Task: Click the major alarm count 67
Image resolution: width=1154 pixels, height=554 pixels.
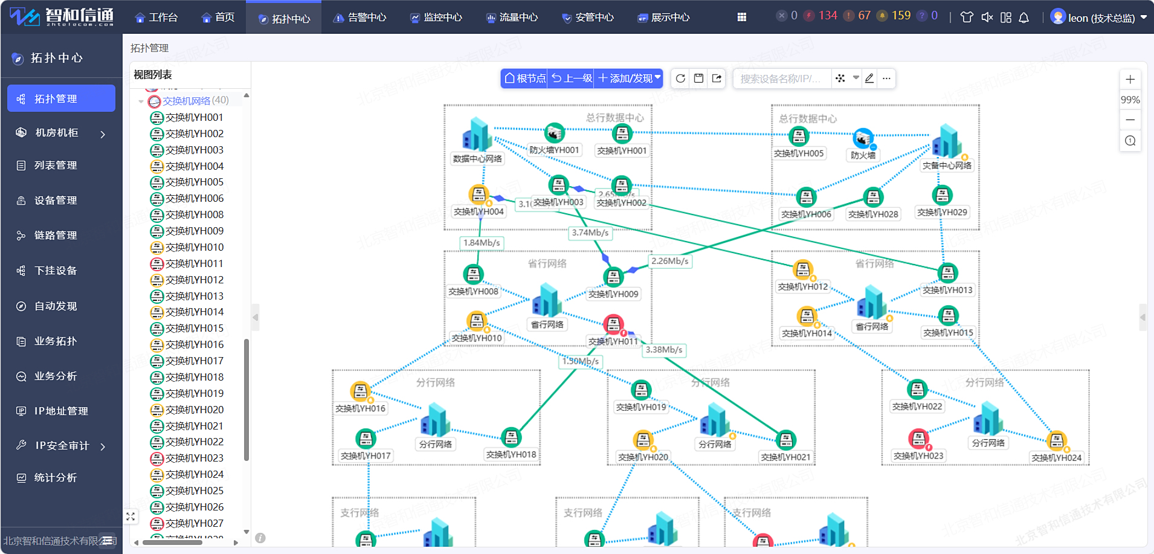Action: coord(857,16)
